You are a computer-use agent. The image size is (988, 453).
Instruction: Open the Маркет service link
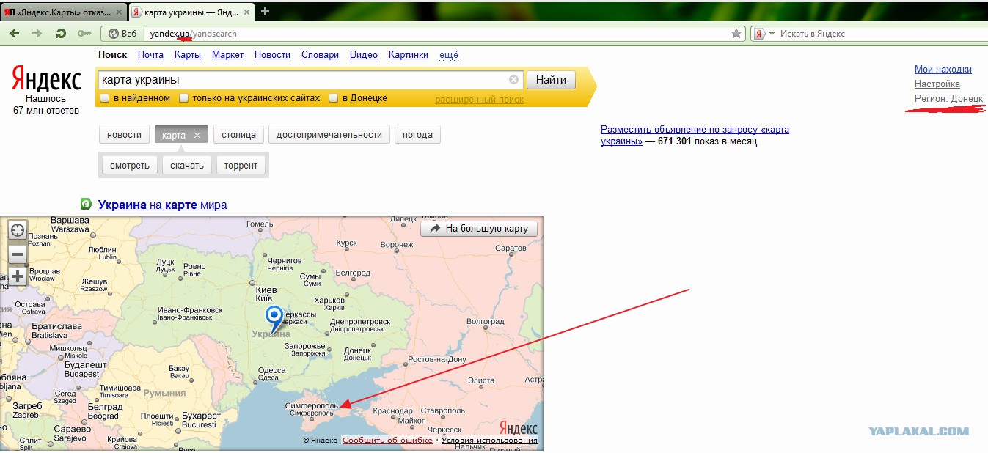[x=227, y=55]
